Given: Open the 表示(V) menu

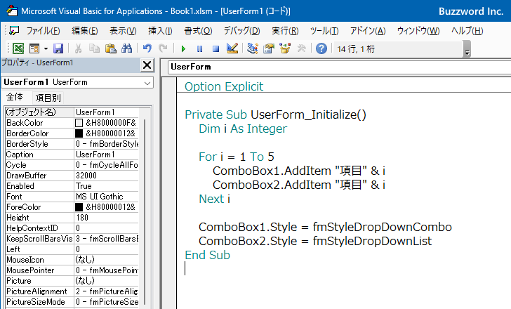Looking at the screenshot, I should [x=123, y=31].
